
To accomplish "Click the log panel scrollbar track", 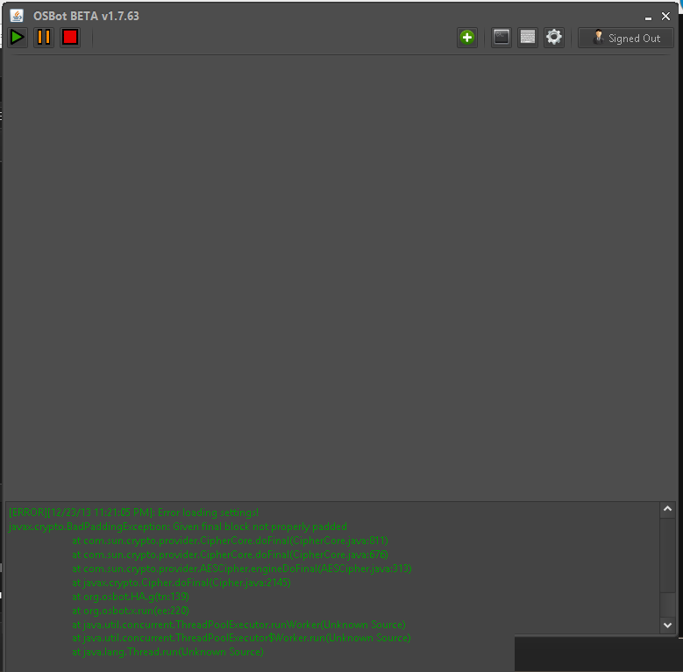I will (667, 567).
